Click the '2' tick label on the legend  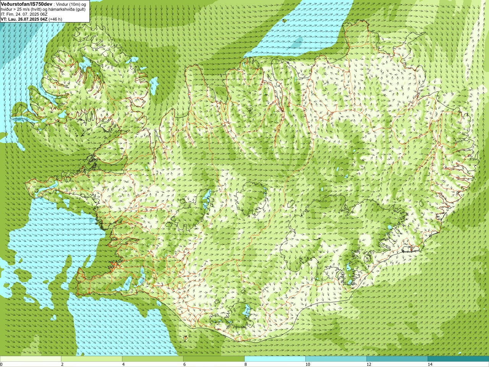coord(62,364)
